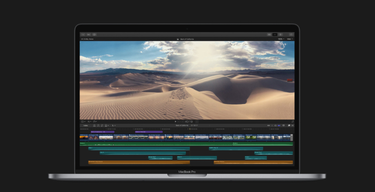The height and width of the screenshot is (192, 375).
Task: Show Background Tasks circular icon
Action: [x=94, y=35]
